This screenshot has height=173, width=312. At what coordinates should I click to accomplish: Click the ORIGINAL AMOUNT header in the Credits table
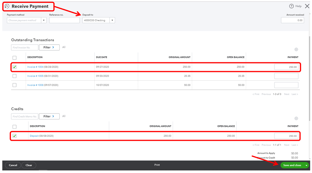(x=161, y=126)
